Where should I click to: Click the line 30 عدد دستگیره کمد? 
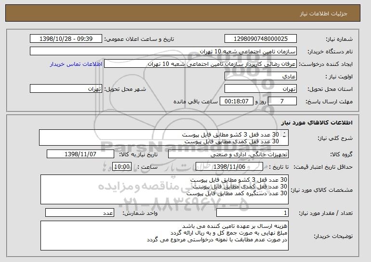pyautogui.click(x=237, y=193)
